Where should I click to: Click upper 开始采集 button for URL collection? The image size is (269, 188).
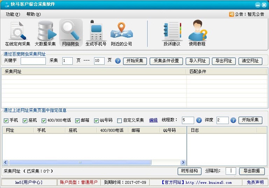tap(135, 61)
